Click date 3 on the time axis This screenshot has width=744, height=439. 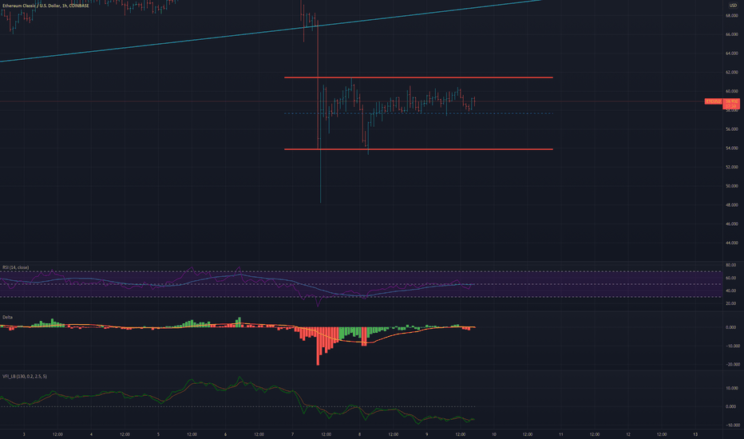point(24,434)
